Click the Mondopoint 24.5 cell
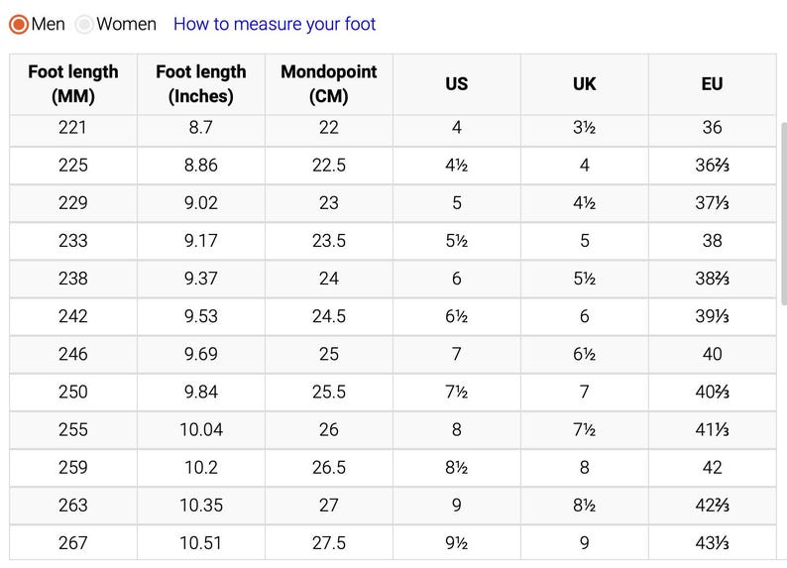Image resolution: width=787 pixels, height=568 pixels. pos(329,316)
